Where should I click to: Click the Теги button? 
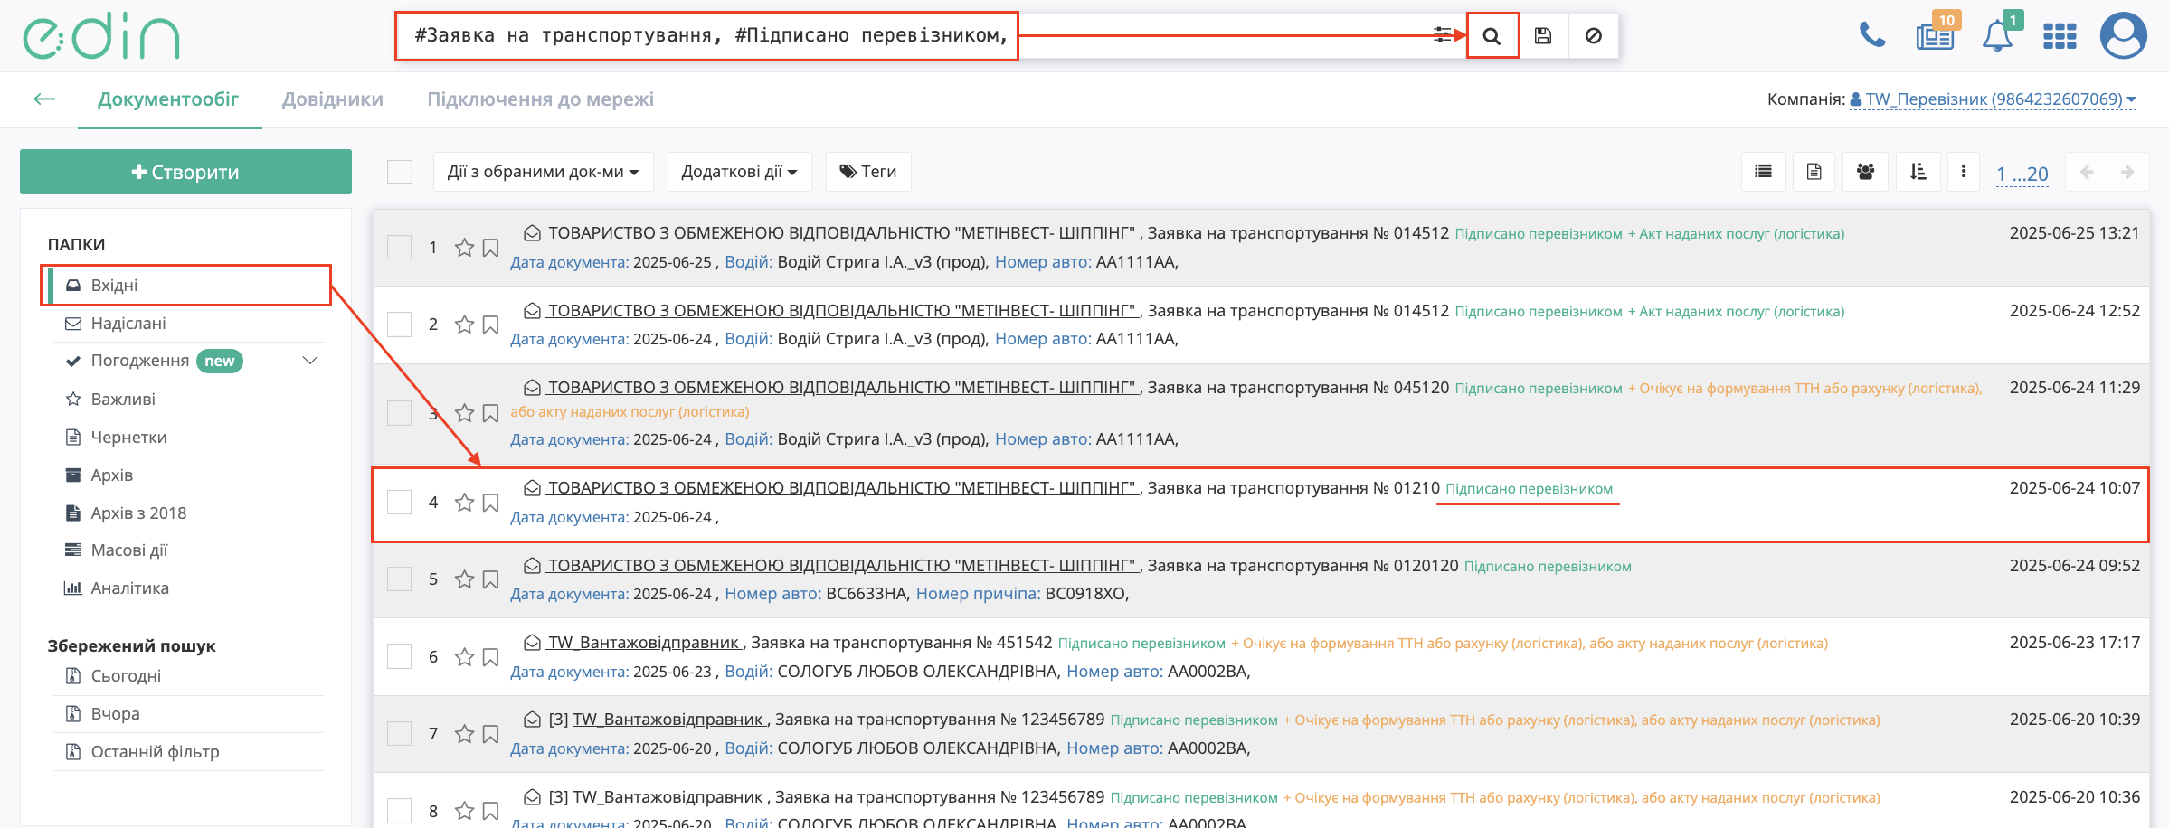pyautogui.click(x=868, y=172)
